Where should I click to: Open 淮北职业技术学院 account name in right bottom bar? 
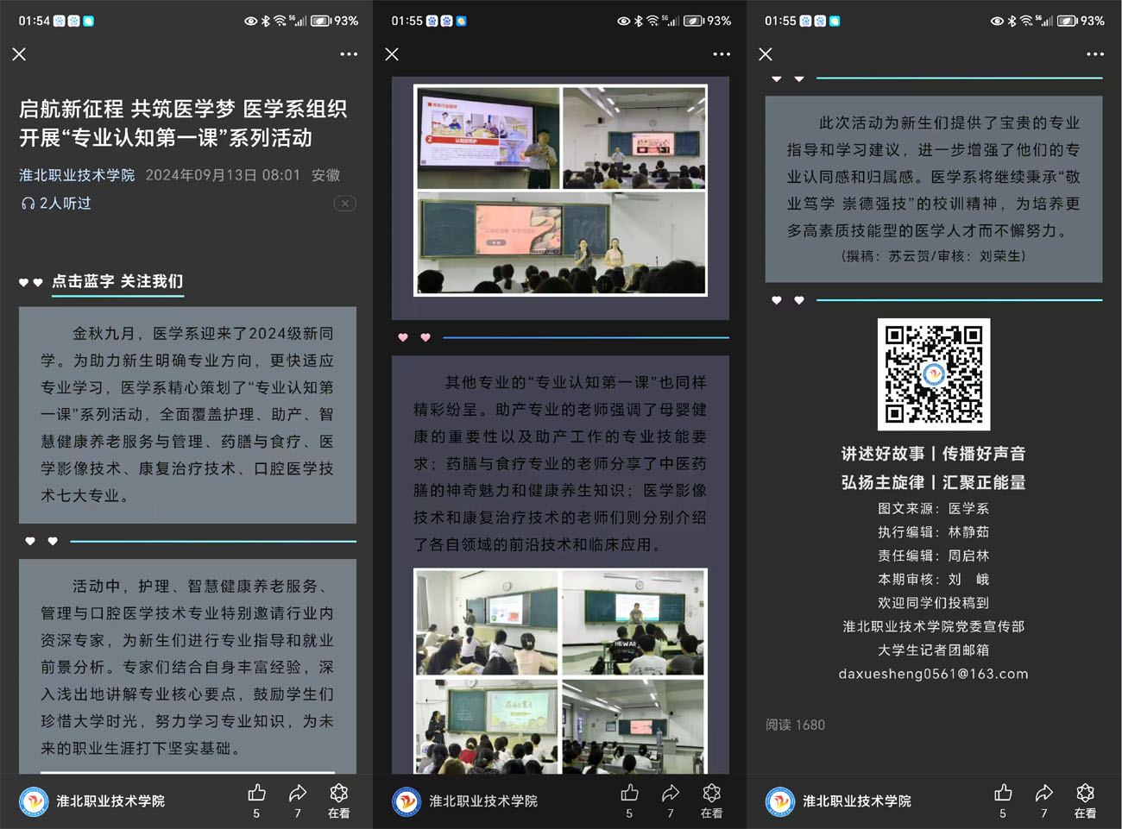[x=857, y=801]
